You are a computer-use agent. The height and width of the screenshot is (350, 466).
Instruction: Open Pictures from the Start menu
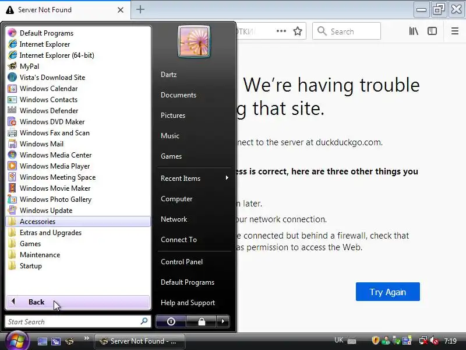tap(172, 116)
